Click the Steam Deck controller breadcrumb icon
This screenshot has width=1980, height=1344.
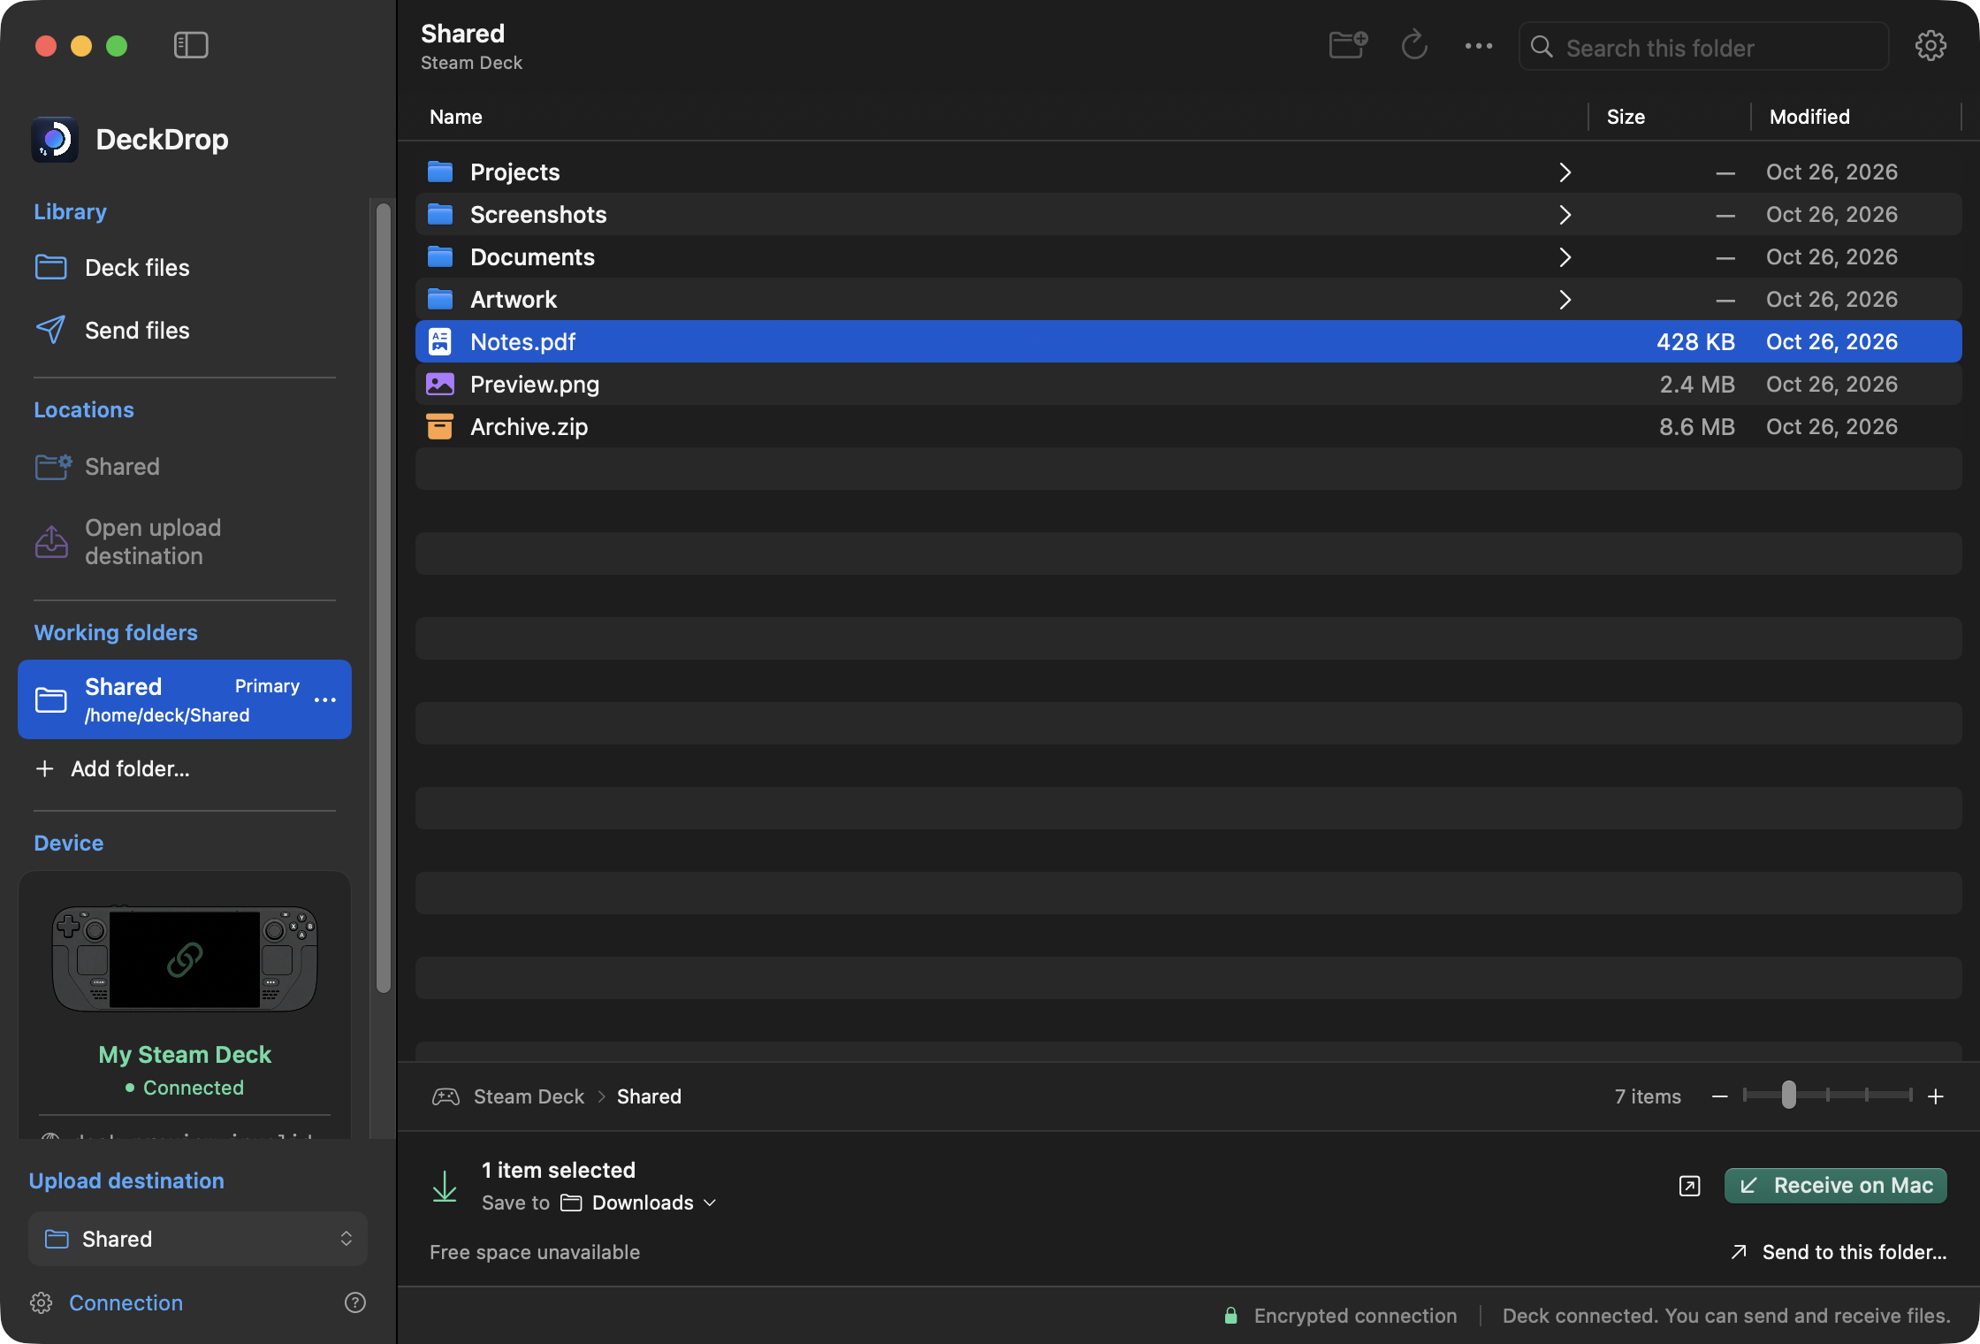(x=445, y=1096)
